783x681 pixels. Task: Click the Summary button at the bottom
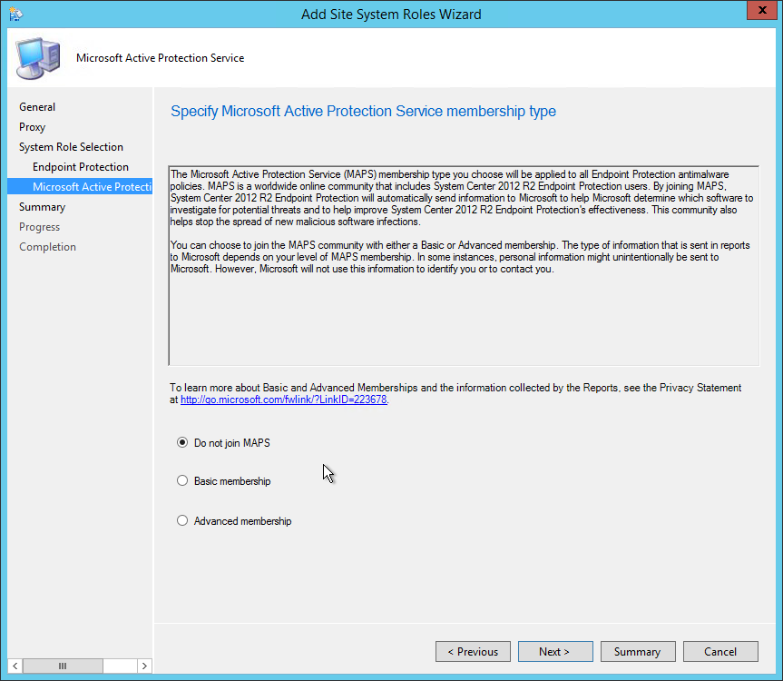638,652
